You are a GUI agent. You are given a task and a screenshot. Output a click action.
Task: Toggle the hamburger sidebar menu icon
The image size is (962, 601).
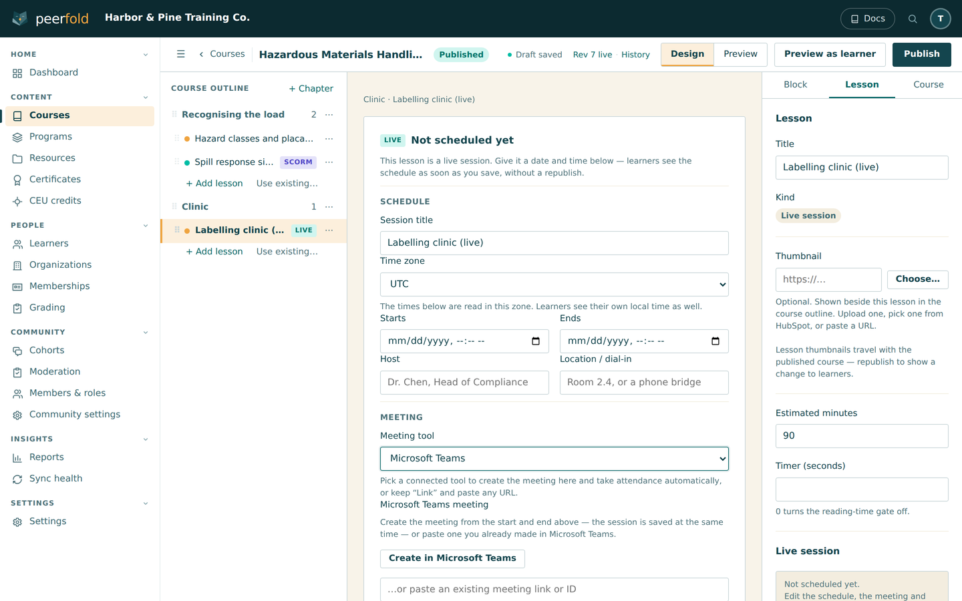pyautogui.click(x=180, y=54)
